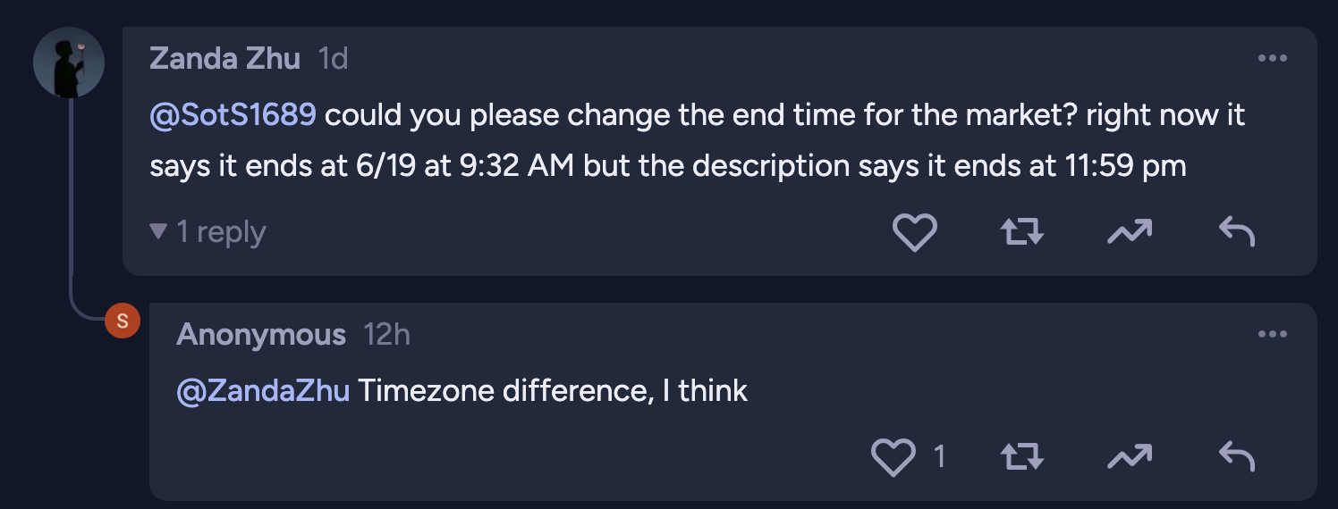View the like count of 1 on reply
Screen dimensions: 1338x509
pos(939,457)
